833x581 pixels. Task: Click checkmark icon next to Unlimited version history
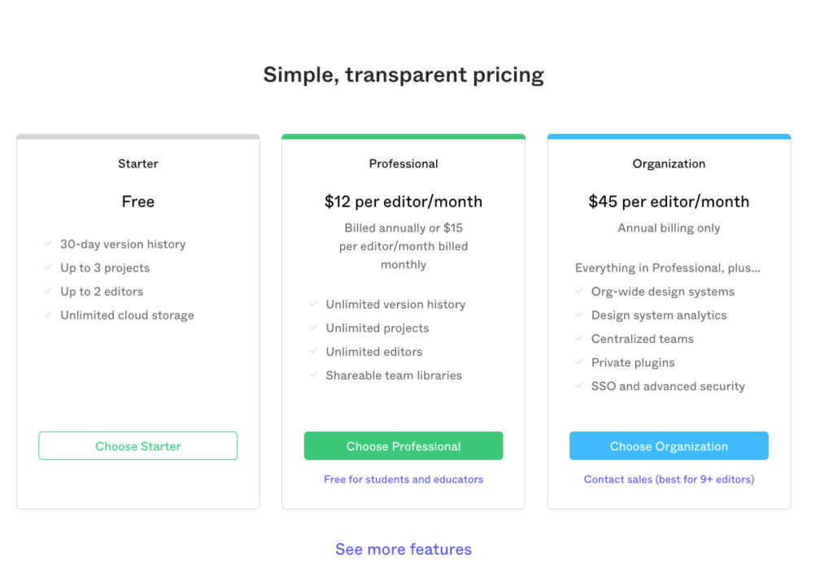(313, 303)
